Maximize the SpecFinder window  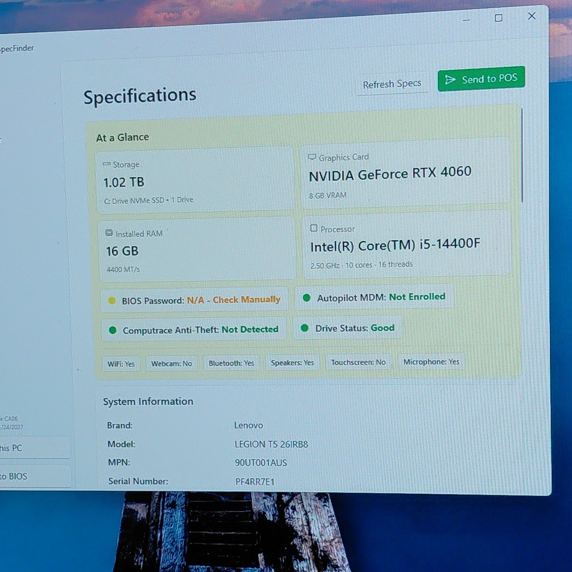click(498, 18)
